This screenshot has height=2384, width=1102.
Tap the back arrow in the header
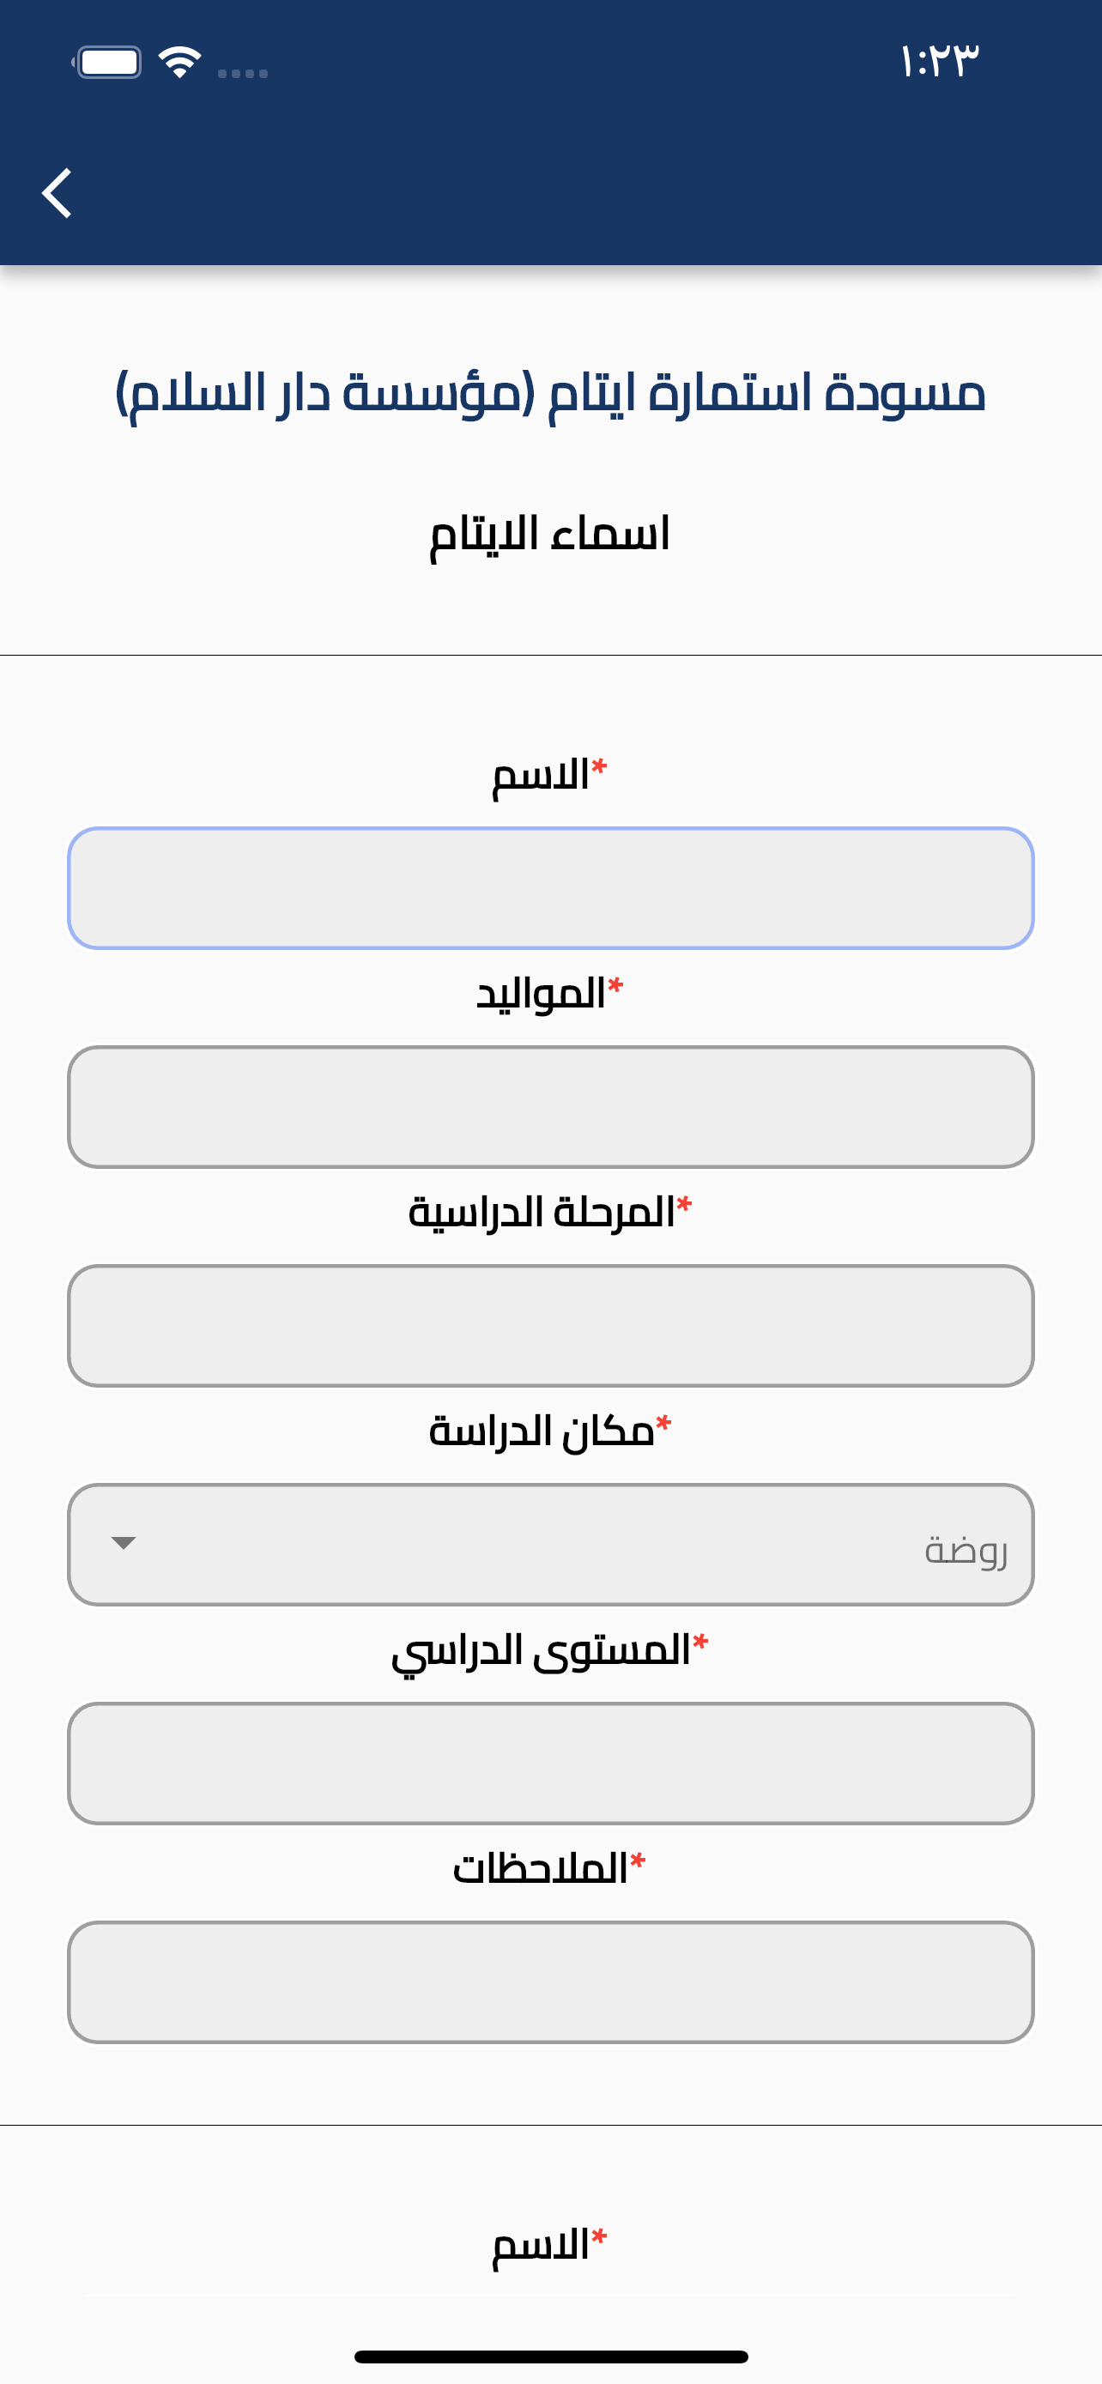point(58,193)
